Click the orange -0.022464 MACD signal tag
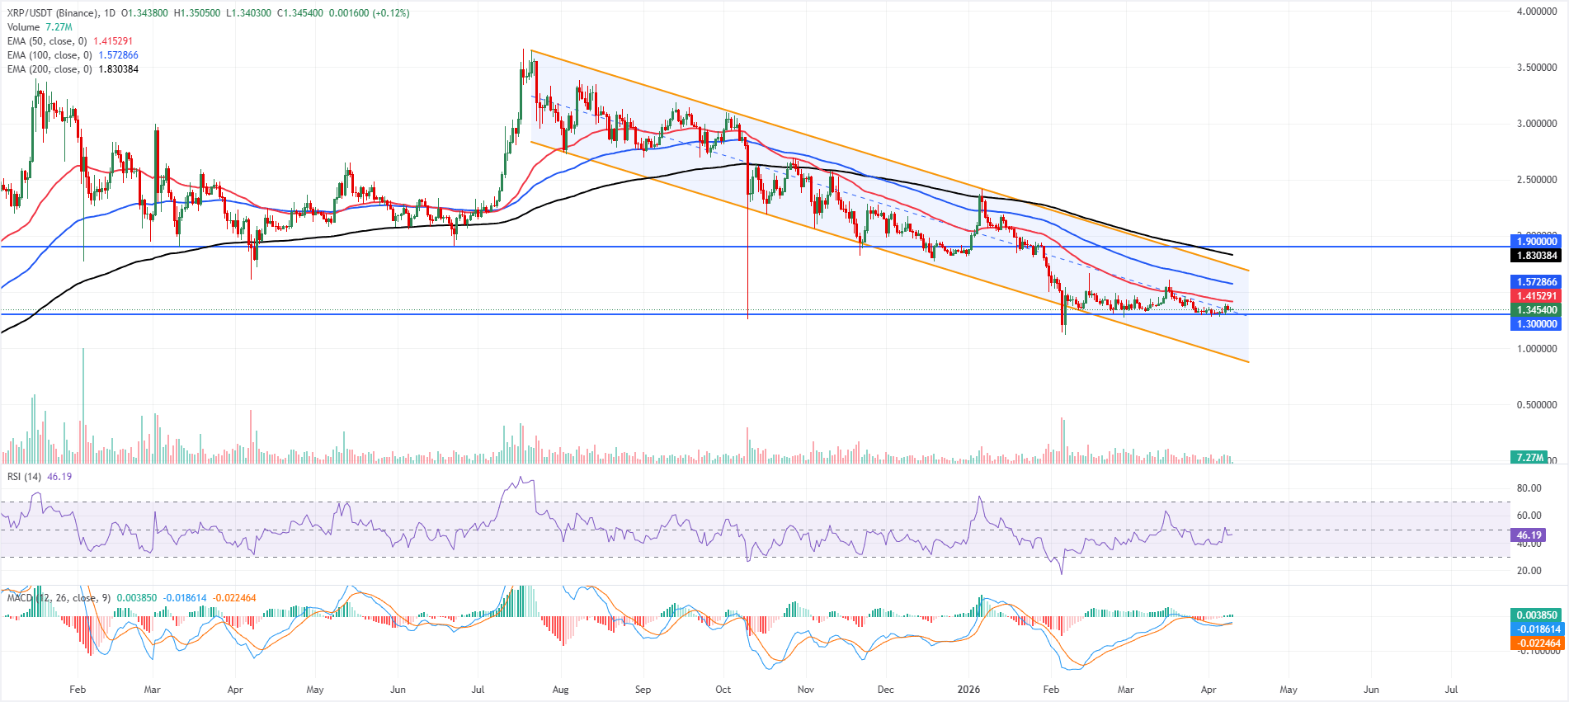This screenshot has width=1569, height=702. [x=1536, y=643]
